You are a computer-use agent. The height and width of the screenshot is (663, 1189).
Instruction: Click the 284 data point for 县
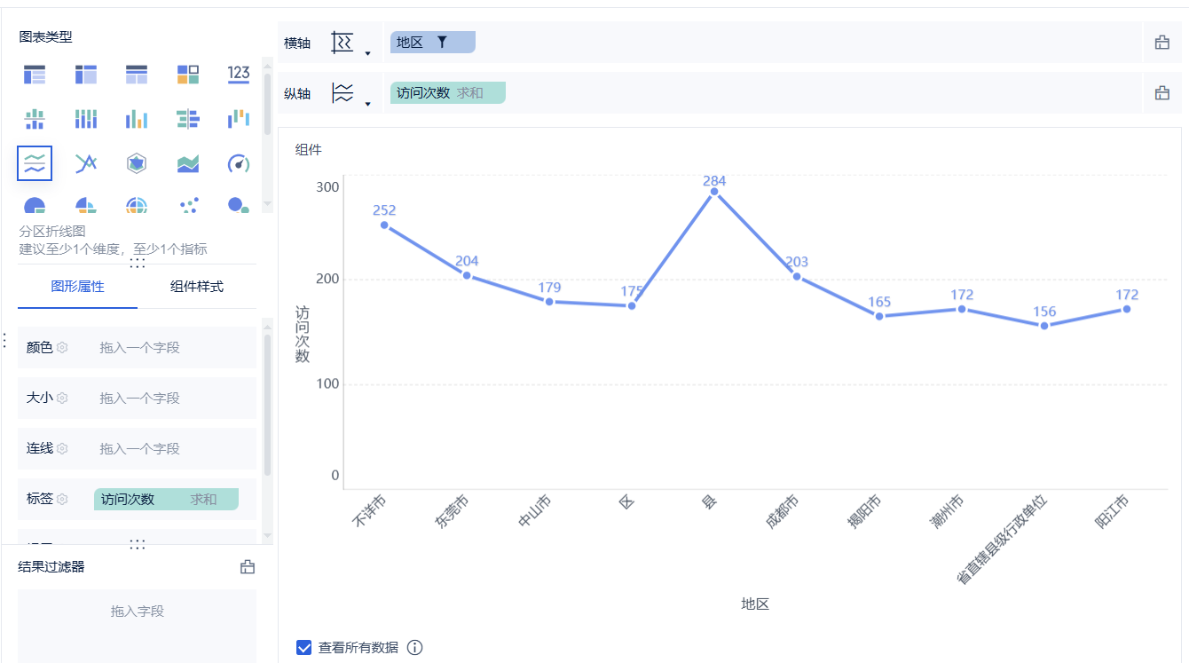714,191
